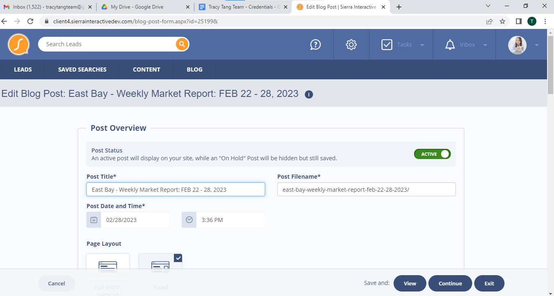
Task: Open the clock time picker icon
Action: [189, 220]
